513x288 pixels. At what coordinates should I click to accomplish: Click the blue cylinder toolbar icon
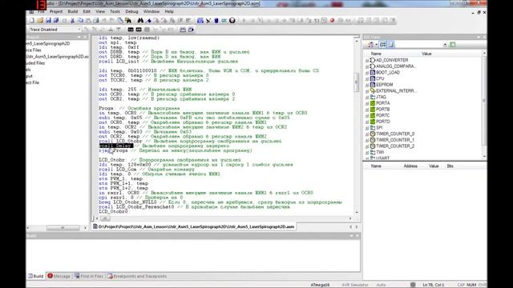pyautogui.click(x=216, y=20)
